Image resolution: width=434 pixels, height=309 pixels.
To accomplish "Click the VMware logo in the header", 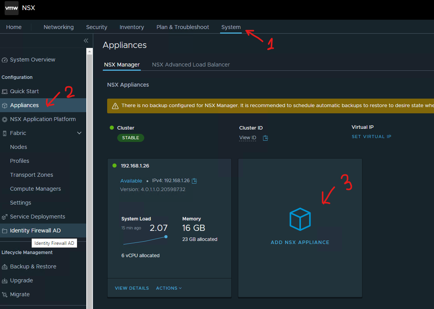I will tap(12, 8).
